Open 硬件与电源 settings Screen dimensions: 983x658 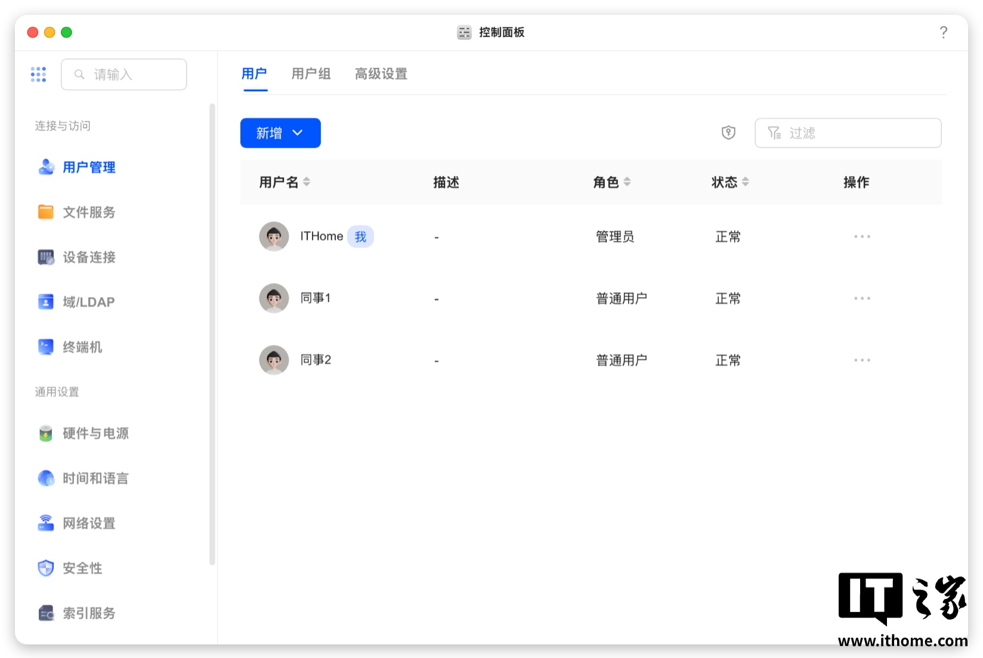coord(96,433)
